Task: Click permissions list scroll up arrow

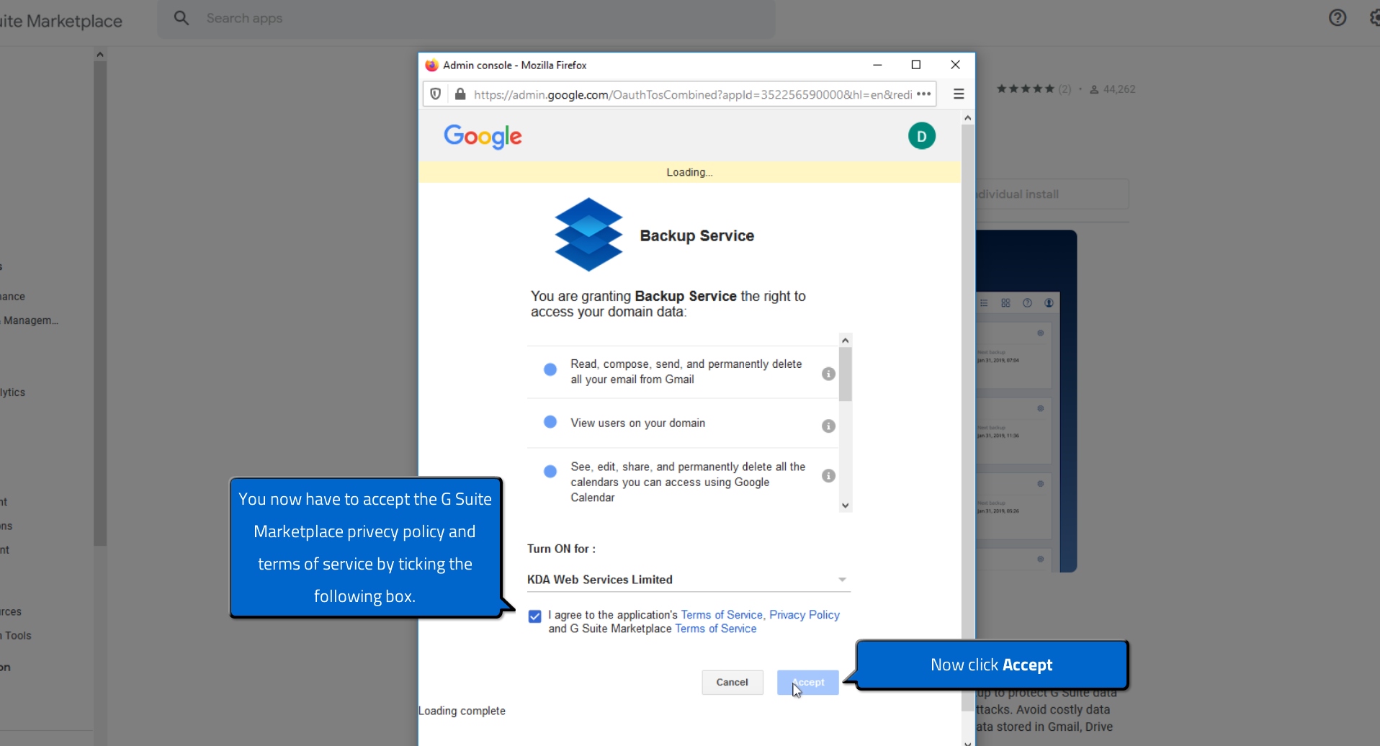Action: point(846,340)
